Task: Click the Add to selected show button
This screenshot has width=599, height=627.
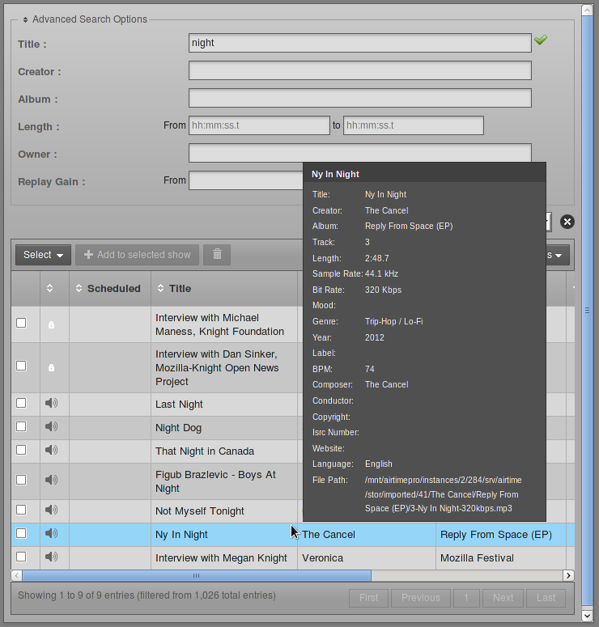Action: pos(138,255)
